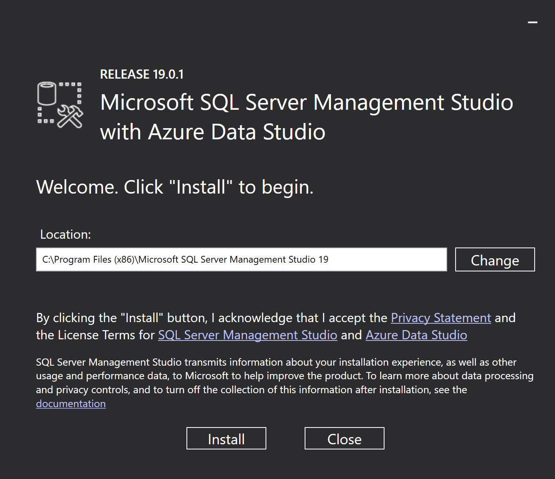The height and width of the screenshot is (479, 555).
Task: Select the install path text
Action: (x=186, y=259)
